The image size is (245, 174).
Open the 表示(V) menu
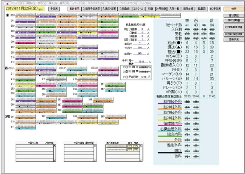[x=42, y=3]
